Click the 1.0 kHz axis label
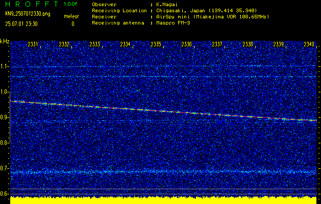 point(4,92)
